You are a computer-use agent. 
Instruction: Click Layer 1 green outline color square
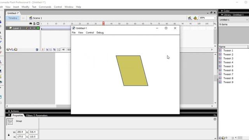tap(38, 28)
